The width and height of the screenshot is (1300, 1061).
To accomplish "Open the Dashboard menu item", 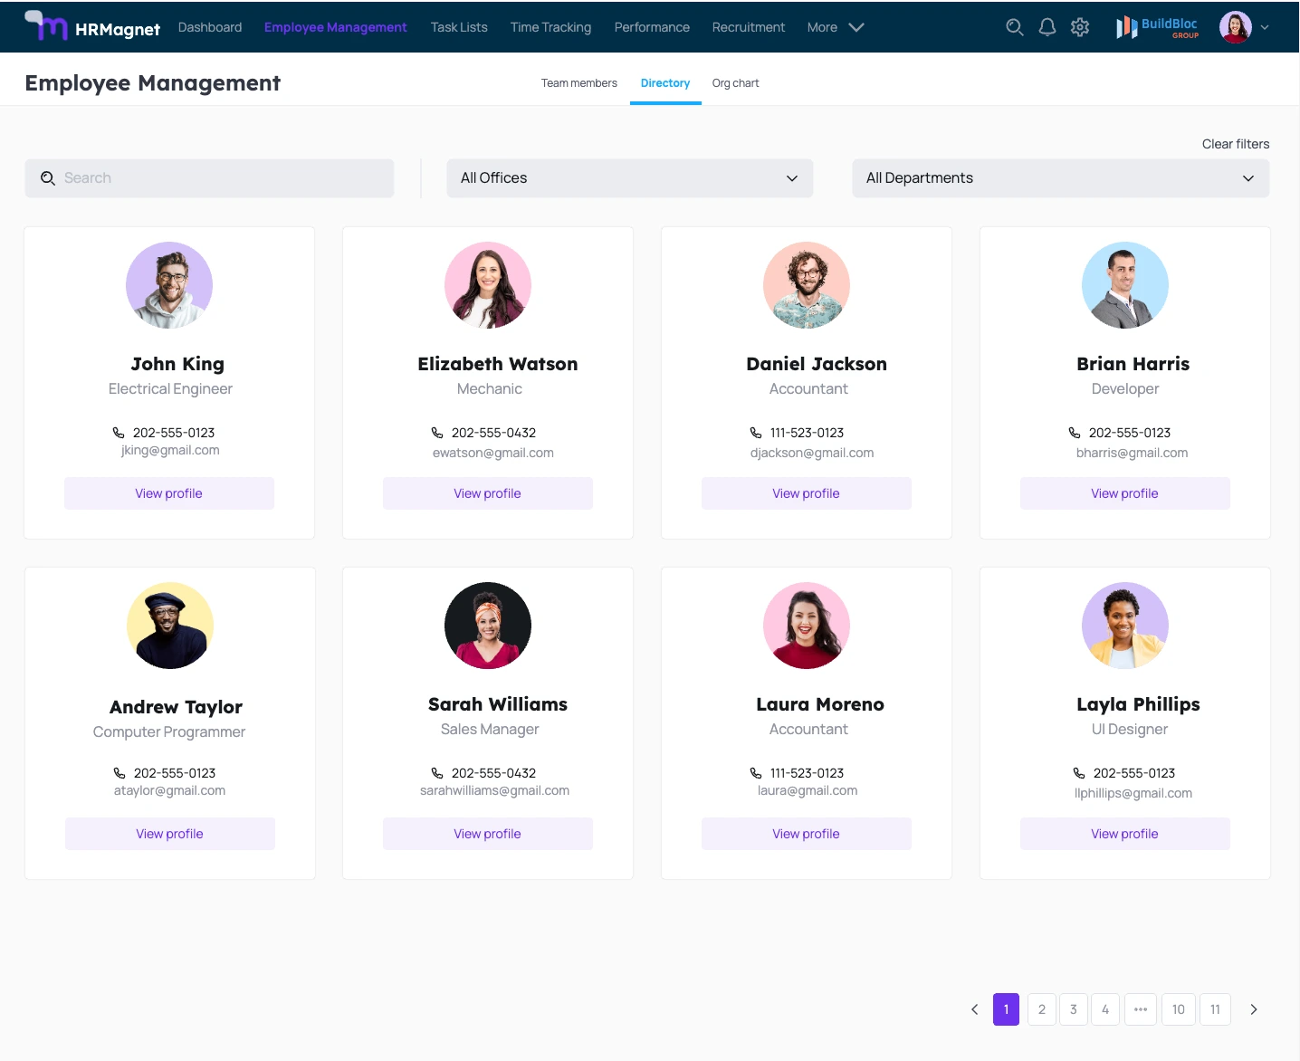I will tap(210, 27).
